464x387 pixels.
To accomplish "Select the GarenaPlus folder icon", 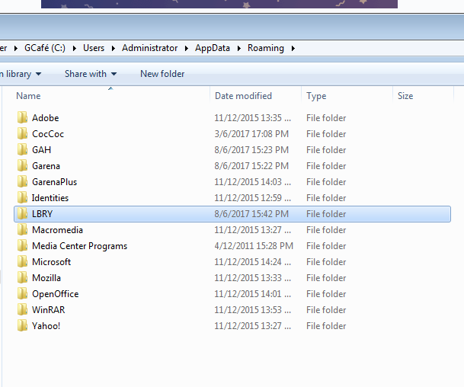I will click(x=22, y=181).
